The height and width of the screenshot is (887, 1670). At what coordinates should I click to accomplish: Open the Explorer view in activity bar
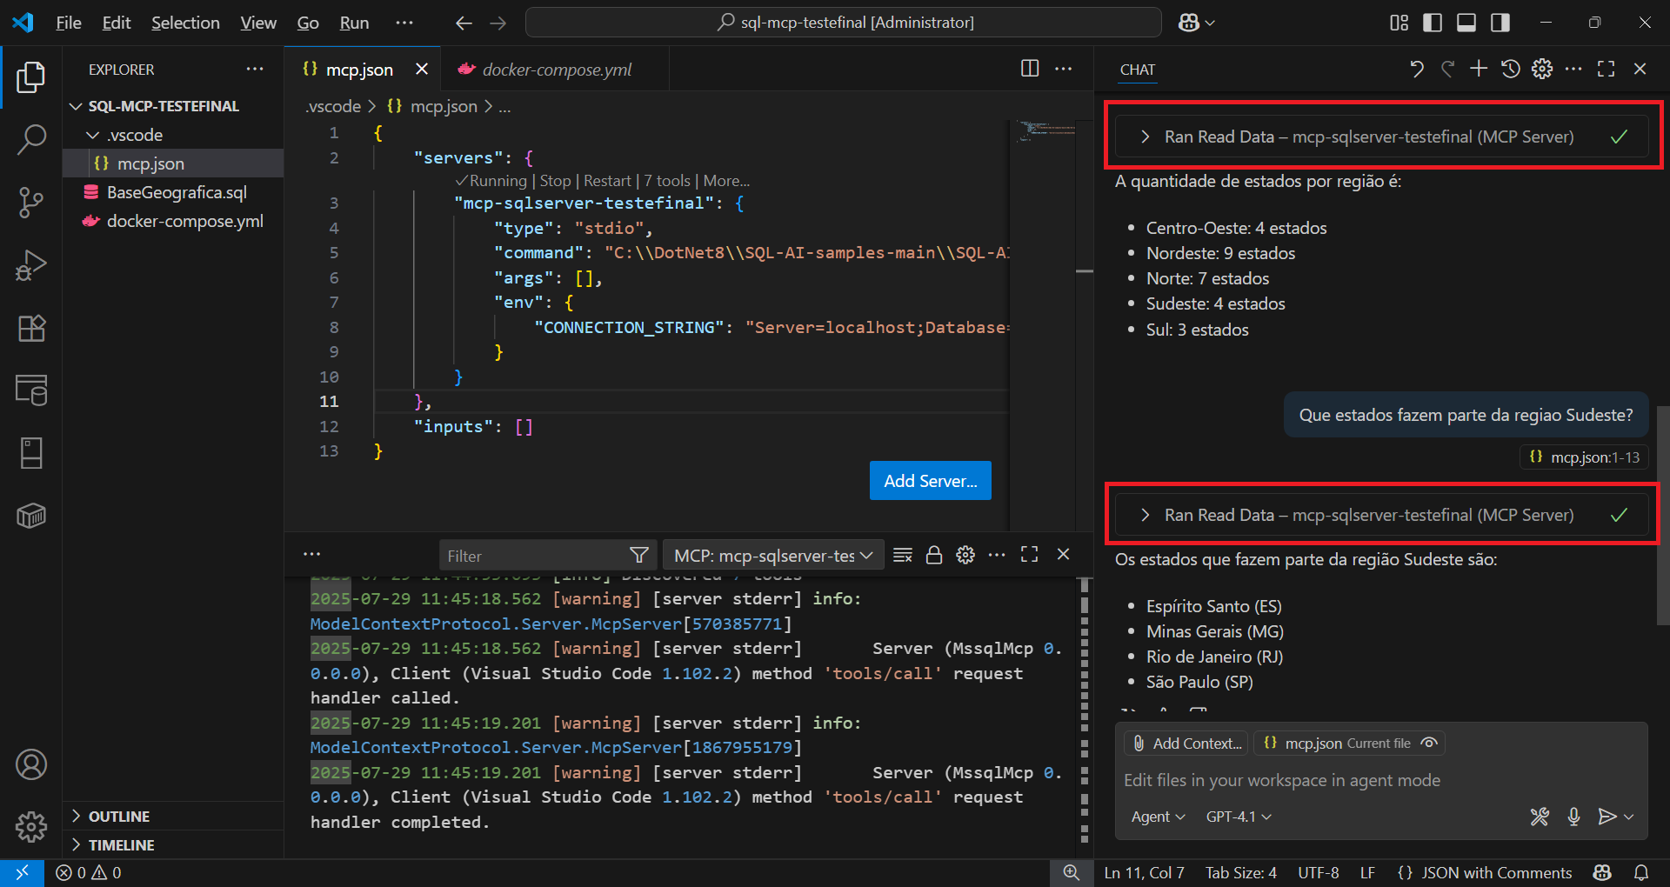click(x=31, y=77)
